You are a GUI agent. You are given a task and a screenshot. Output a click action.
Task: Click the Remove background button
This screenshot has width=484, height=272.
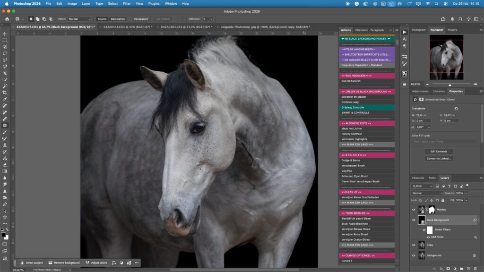(x=64, y=263)
